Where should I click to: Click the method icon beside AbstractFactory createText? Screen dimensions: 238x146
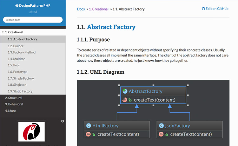click(x=125, y=100)
